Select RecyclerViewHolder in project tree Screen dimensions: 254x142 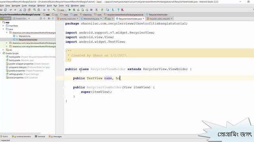coord(28,39)
